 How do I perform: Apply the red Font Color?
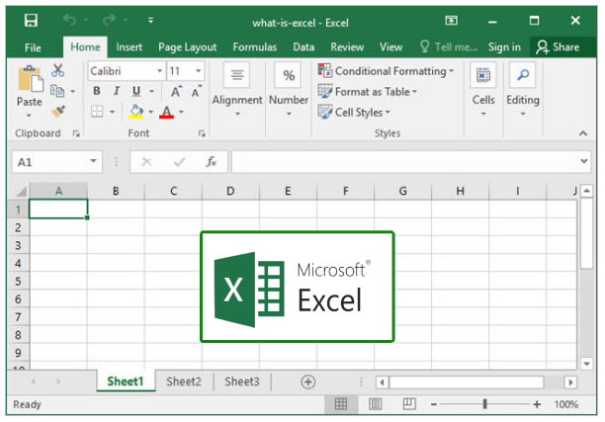166,112
